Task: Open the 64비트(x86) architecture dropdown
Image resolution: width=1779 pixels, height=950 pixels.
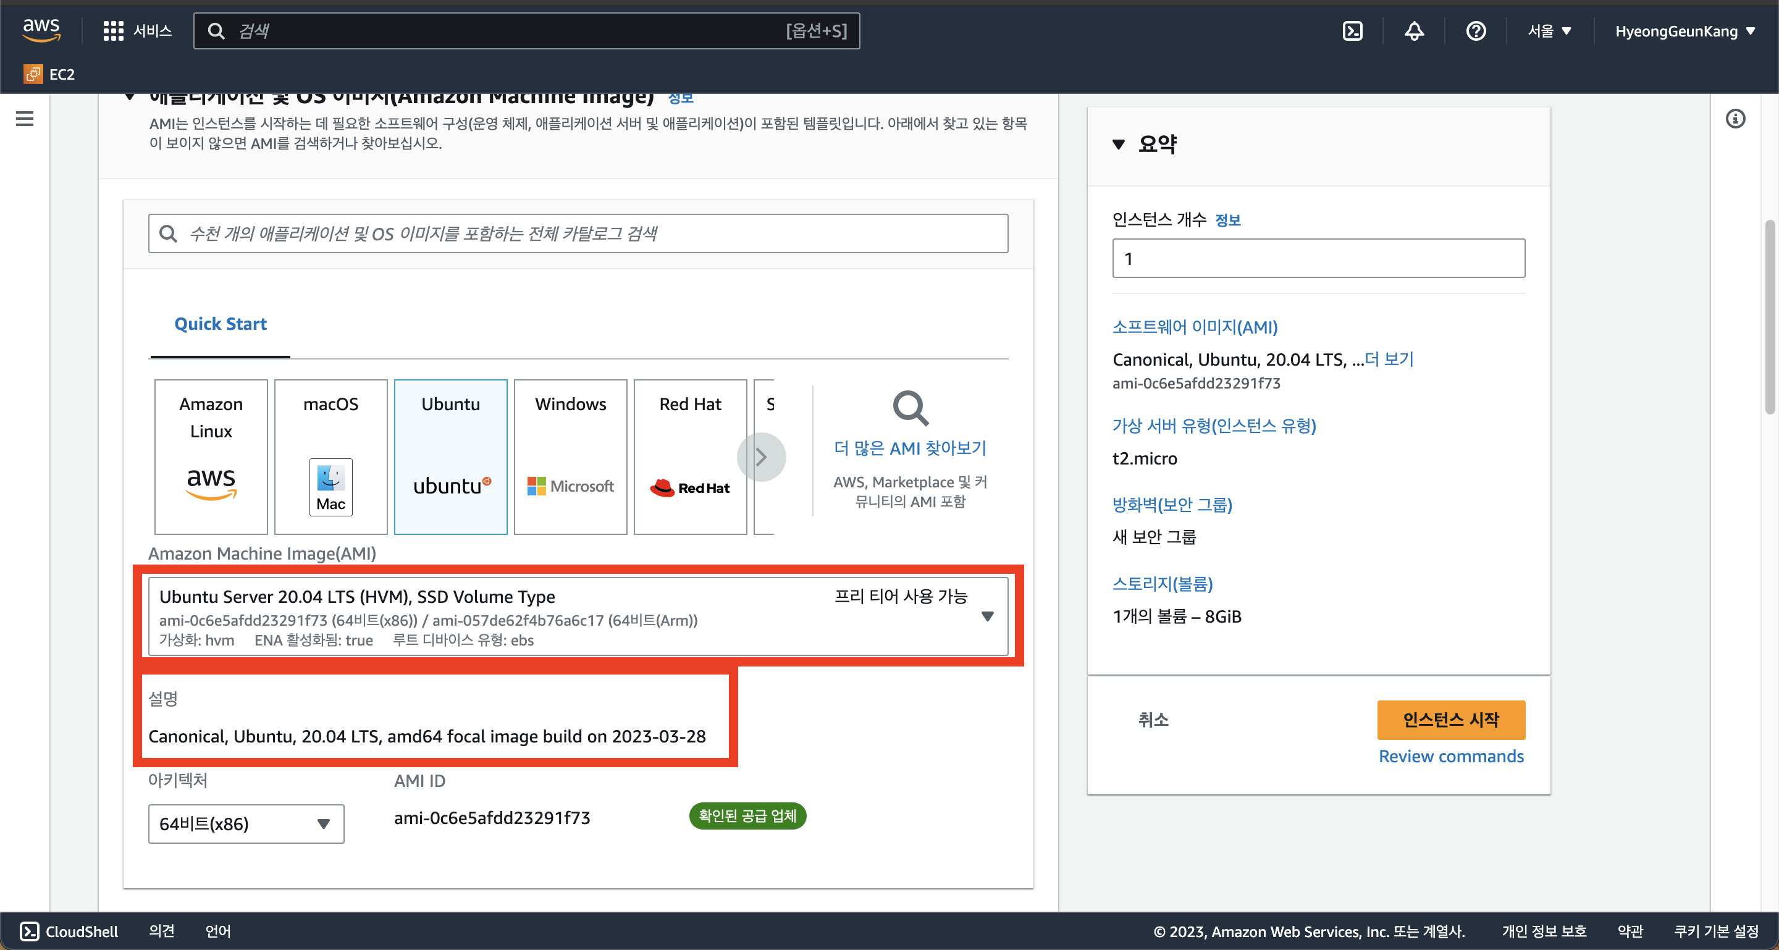Action: (245, 823)
